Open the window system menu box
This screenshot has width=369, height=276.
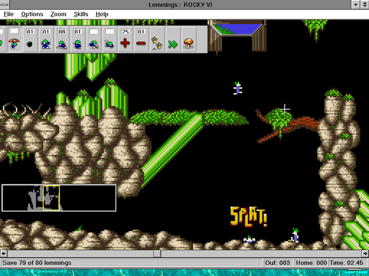5,5
